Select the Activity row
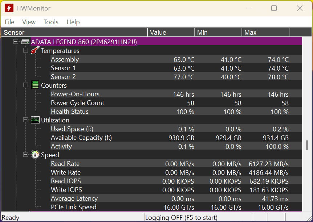This screenshot has height=222, width=313. click(176, 146)
